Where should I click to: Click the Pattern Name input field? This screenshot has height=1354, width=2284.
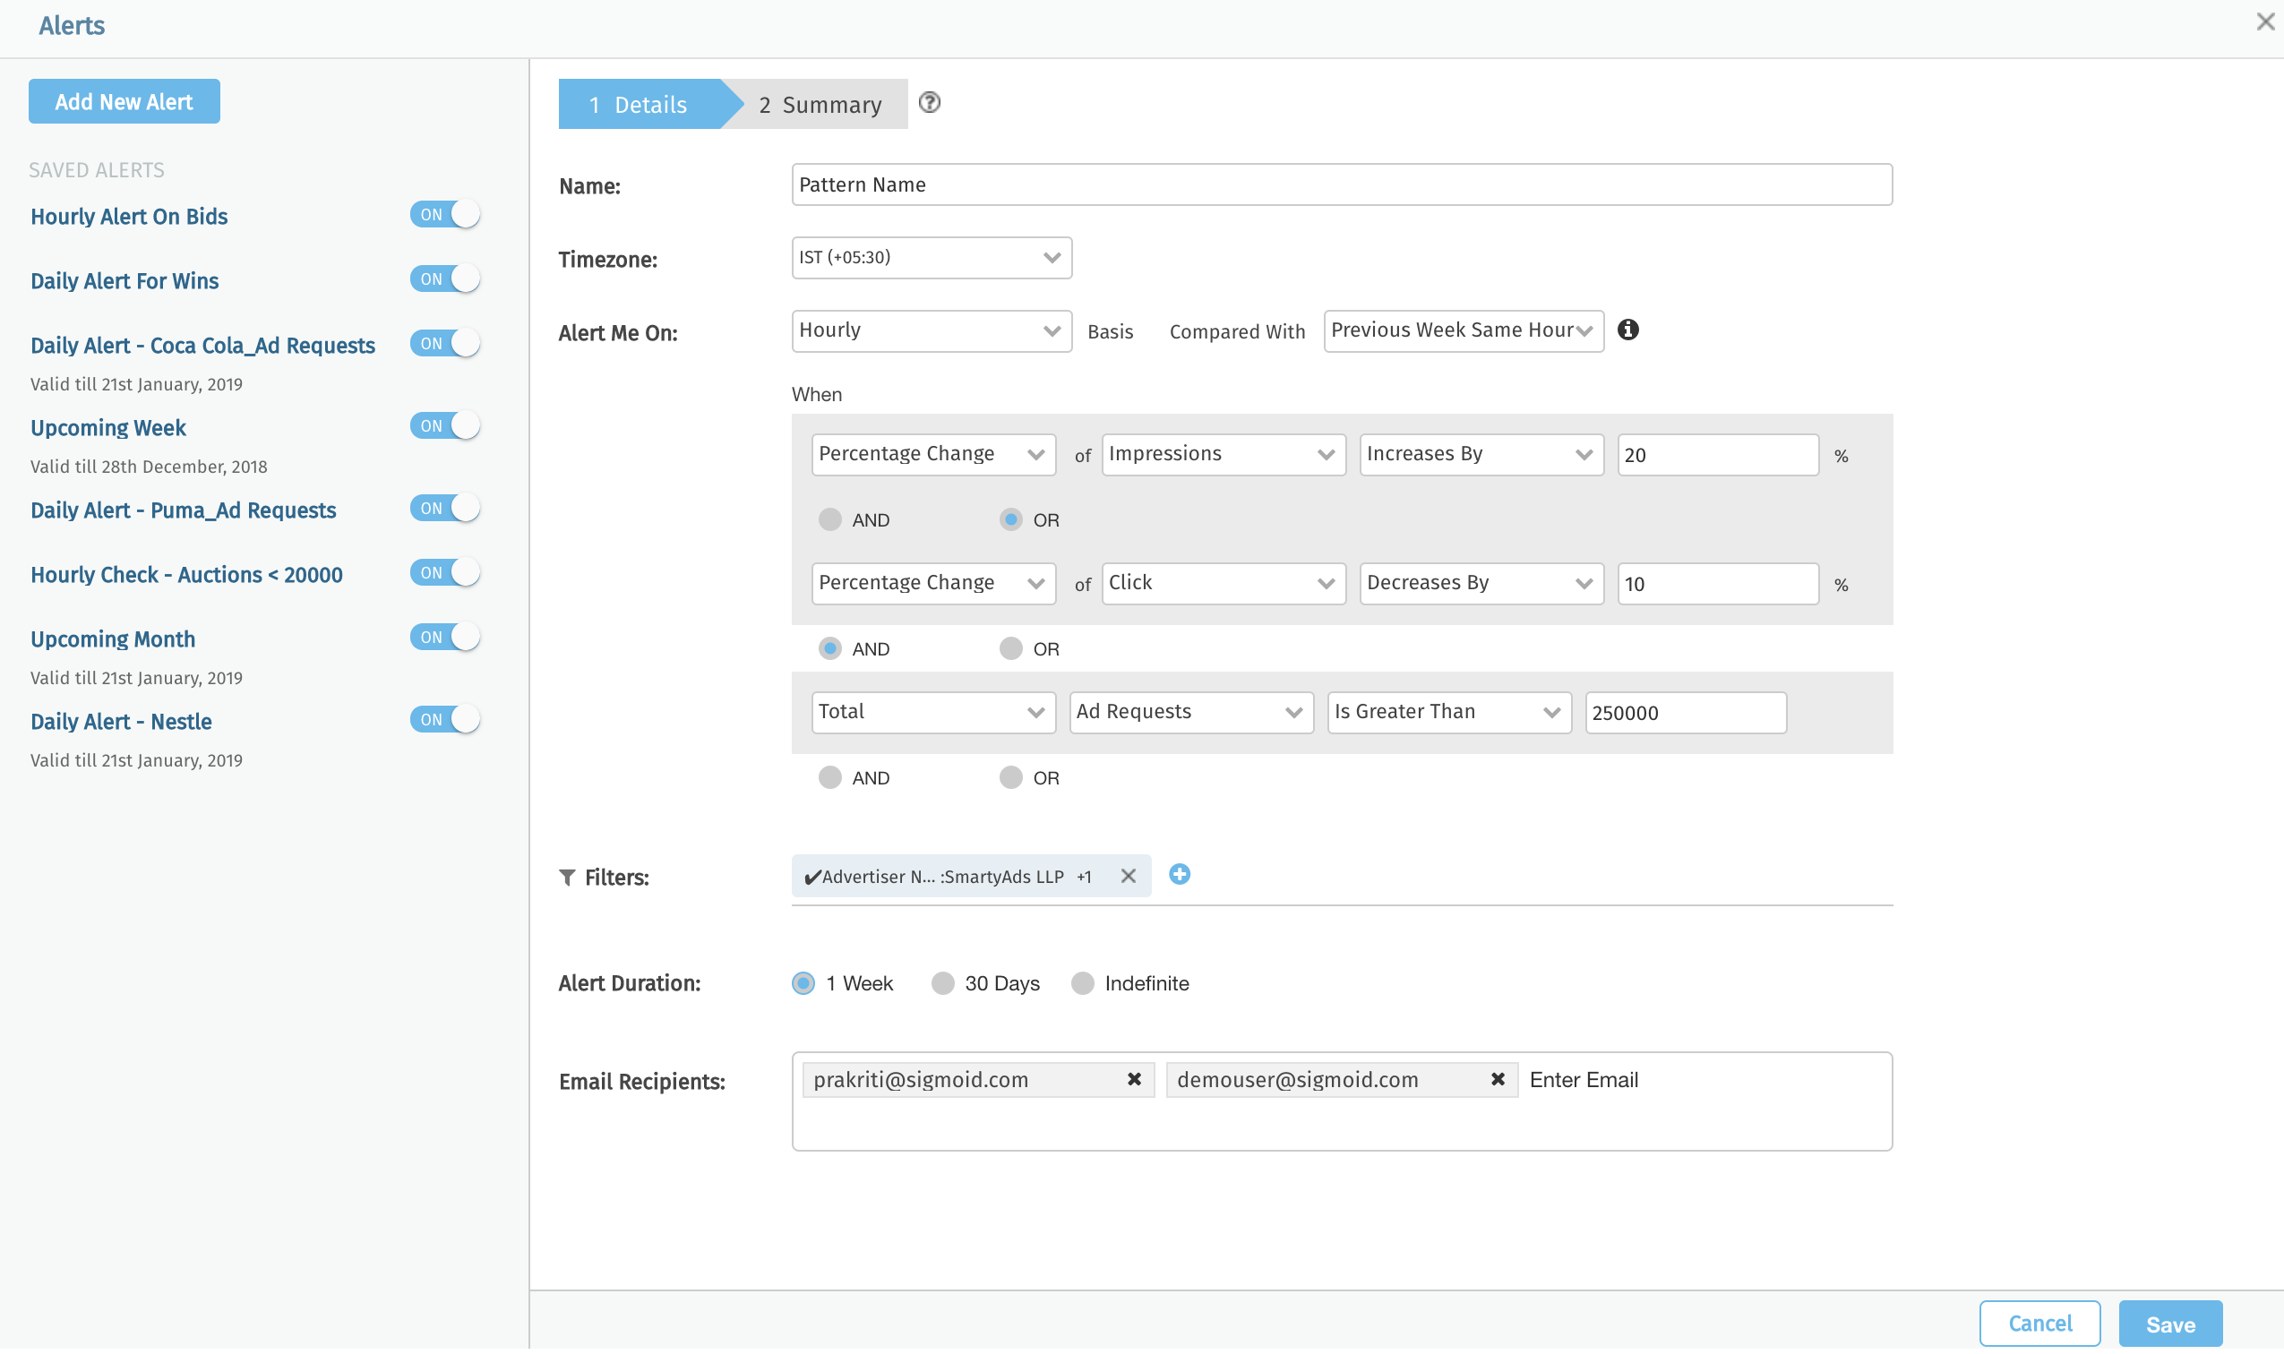(1342, 185)
